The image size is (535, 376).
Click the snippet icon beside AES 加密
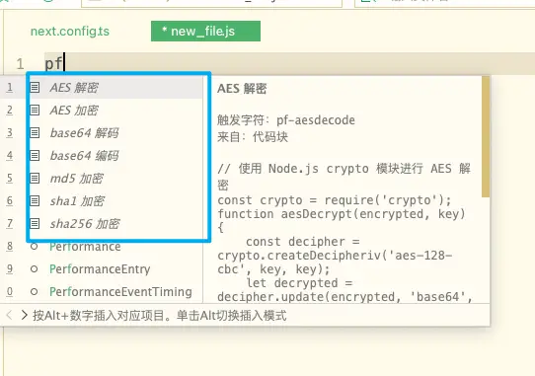point(35,110)
